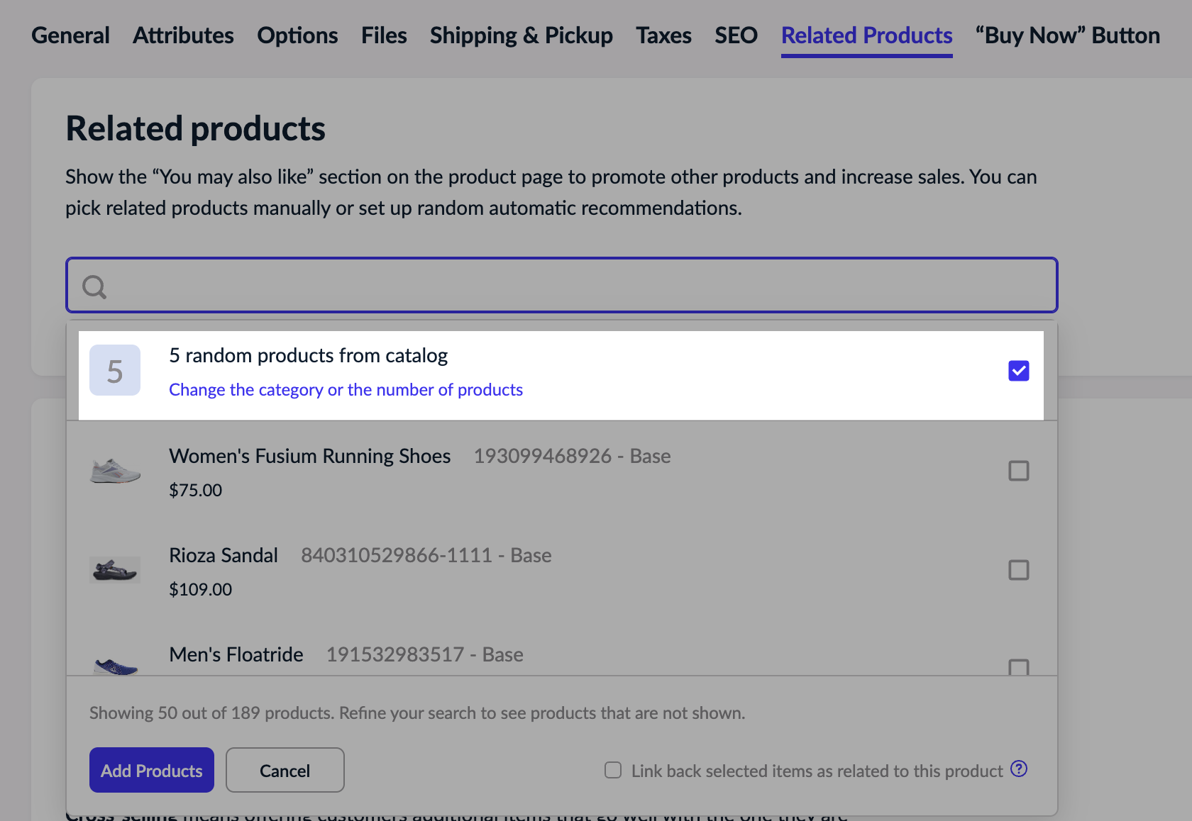Click the magnifier search icon

(x=94, y=286)
